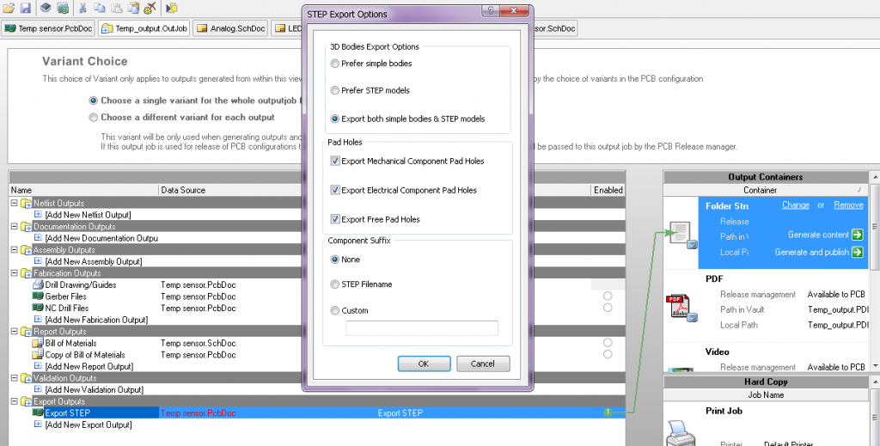Click the green PCB board toolbar icon
Image resolution: width=880 pixels, height=446 pixels.
click(63, 8)
